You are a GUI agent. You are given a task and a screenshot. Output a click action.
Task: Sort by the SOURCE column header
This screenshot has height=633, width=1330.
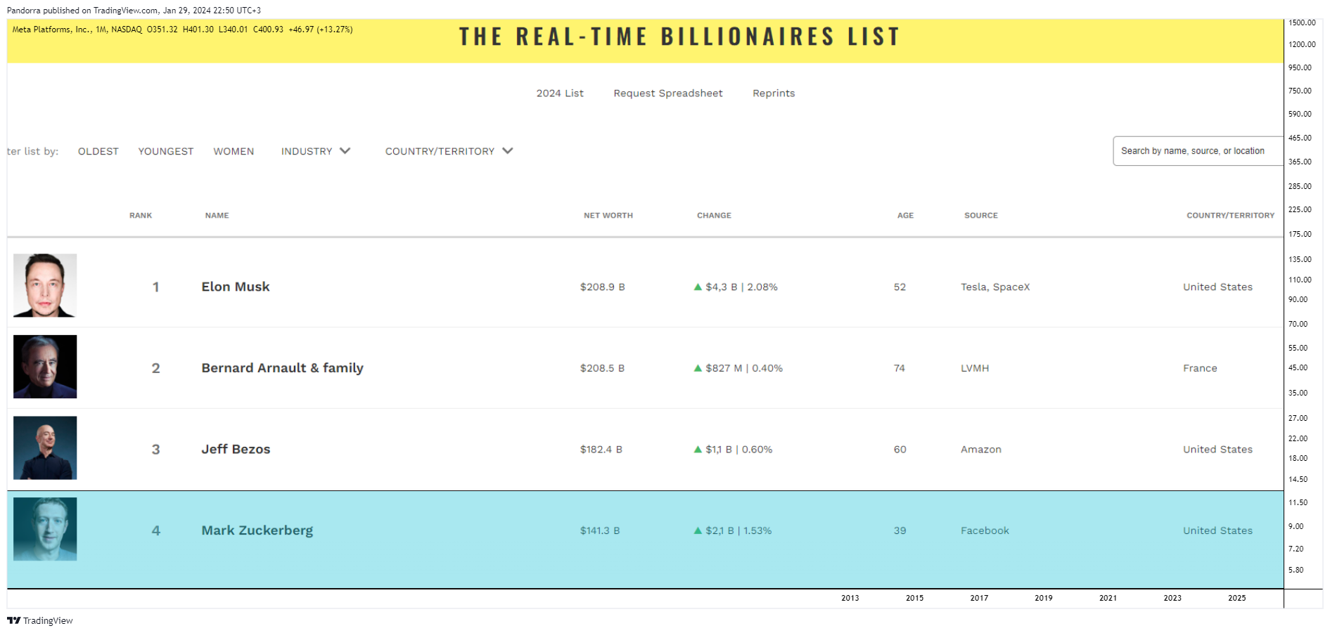coord(981,216)
